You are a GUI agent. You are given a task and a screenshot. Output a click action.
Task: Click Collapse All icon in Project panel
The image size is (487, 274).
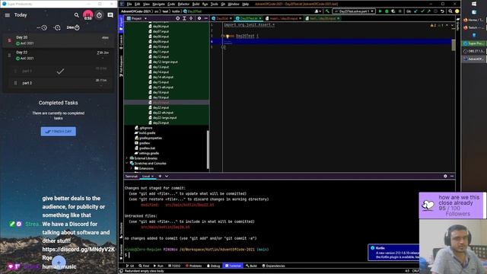click(x=191, y=18)
